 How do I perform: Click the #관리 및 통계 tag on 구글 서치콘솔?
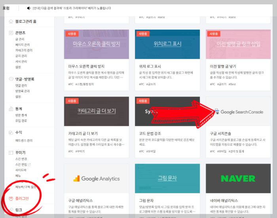coord(236,152)
